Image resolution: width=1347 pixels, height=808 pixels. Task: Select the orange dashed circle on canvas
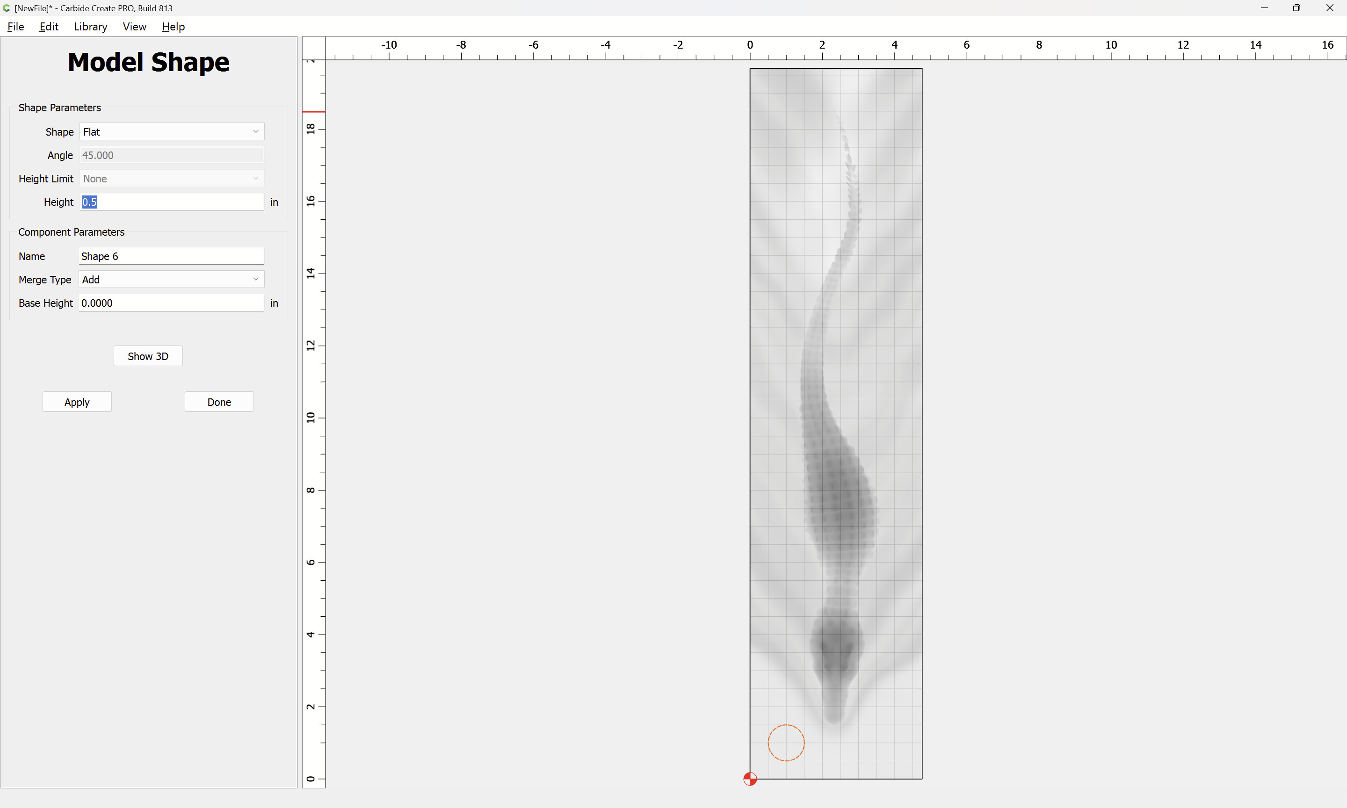tap(786, 743)
